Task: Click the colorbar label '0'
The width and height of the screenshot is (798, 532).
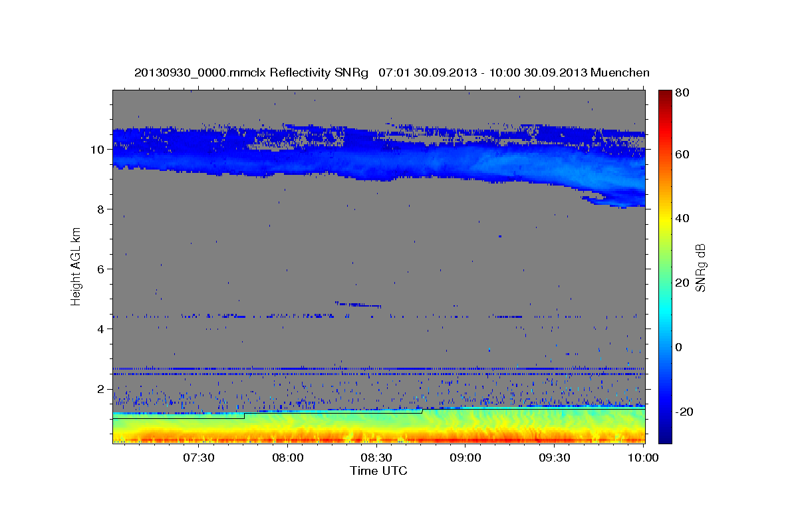Action: pyautogui.click(x=679, y=347)
